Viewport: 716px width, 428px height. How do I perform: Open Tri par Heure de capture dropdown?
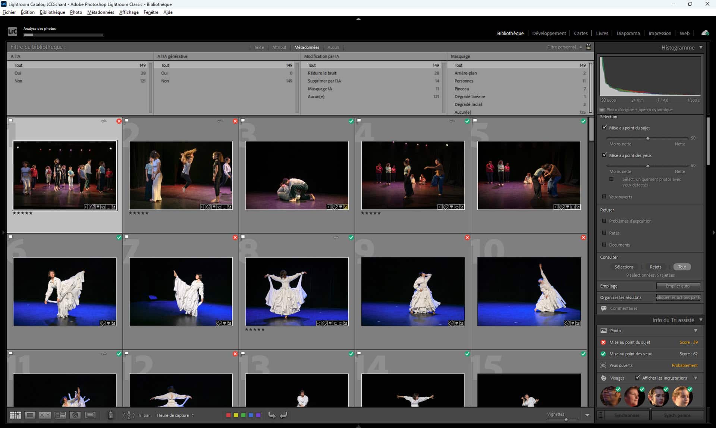pyautogui.click(x=175, y=415)
